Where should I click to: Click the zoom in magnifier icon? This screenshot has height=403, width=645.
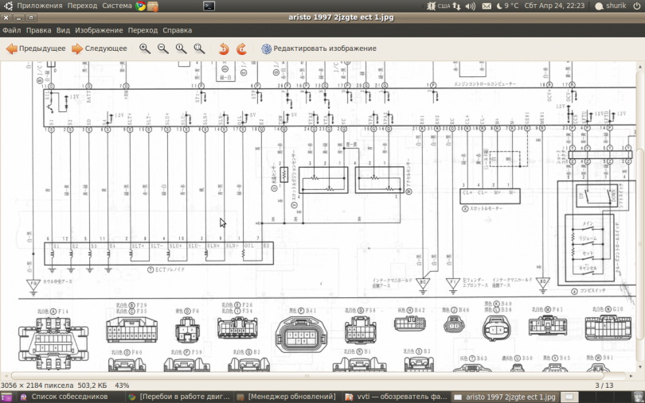pos(144,48)
